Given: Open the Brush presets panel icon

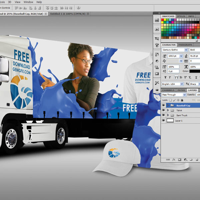Looking at the screenshot, I should pyautogui.click(x=157, y=39).
